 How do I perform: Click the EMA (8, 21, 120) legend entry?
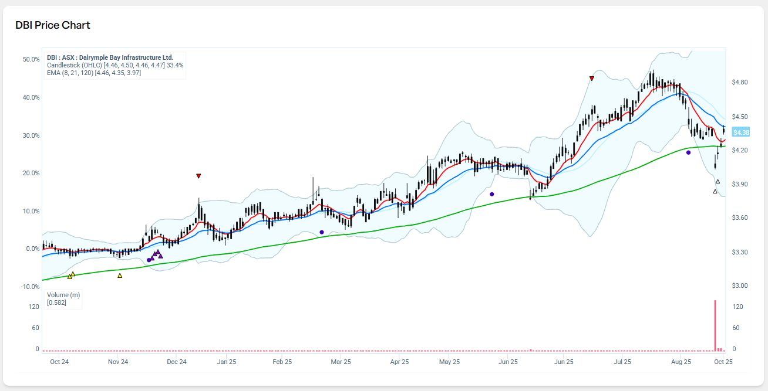(x=70, y=73)
